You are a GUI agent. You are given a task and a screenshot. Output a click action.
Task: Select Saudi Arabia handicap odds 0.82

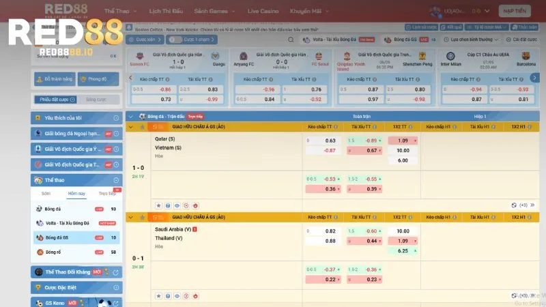click(323, 231)
